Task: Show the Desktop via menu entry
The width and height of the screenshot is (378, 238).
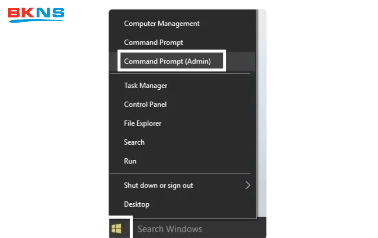Action: (x=137, y=204)
